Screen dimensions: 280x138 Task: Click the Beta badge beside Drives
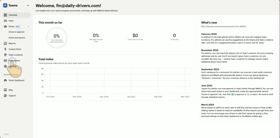click(17, 26)
